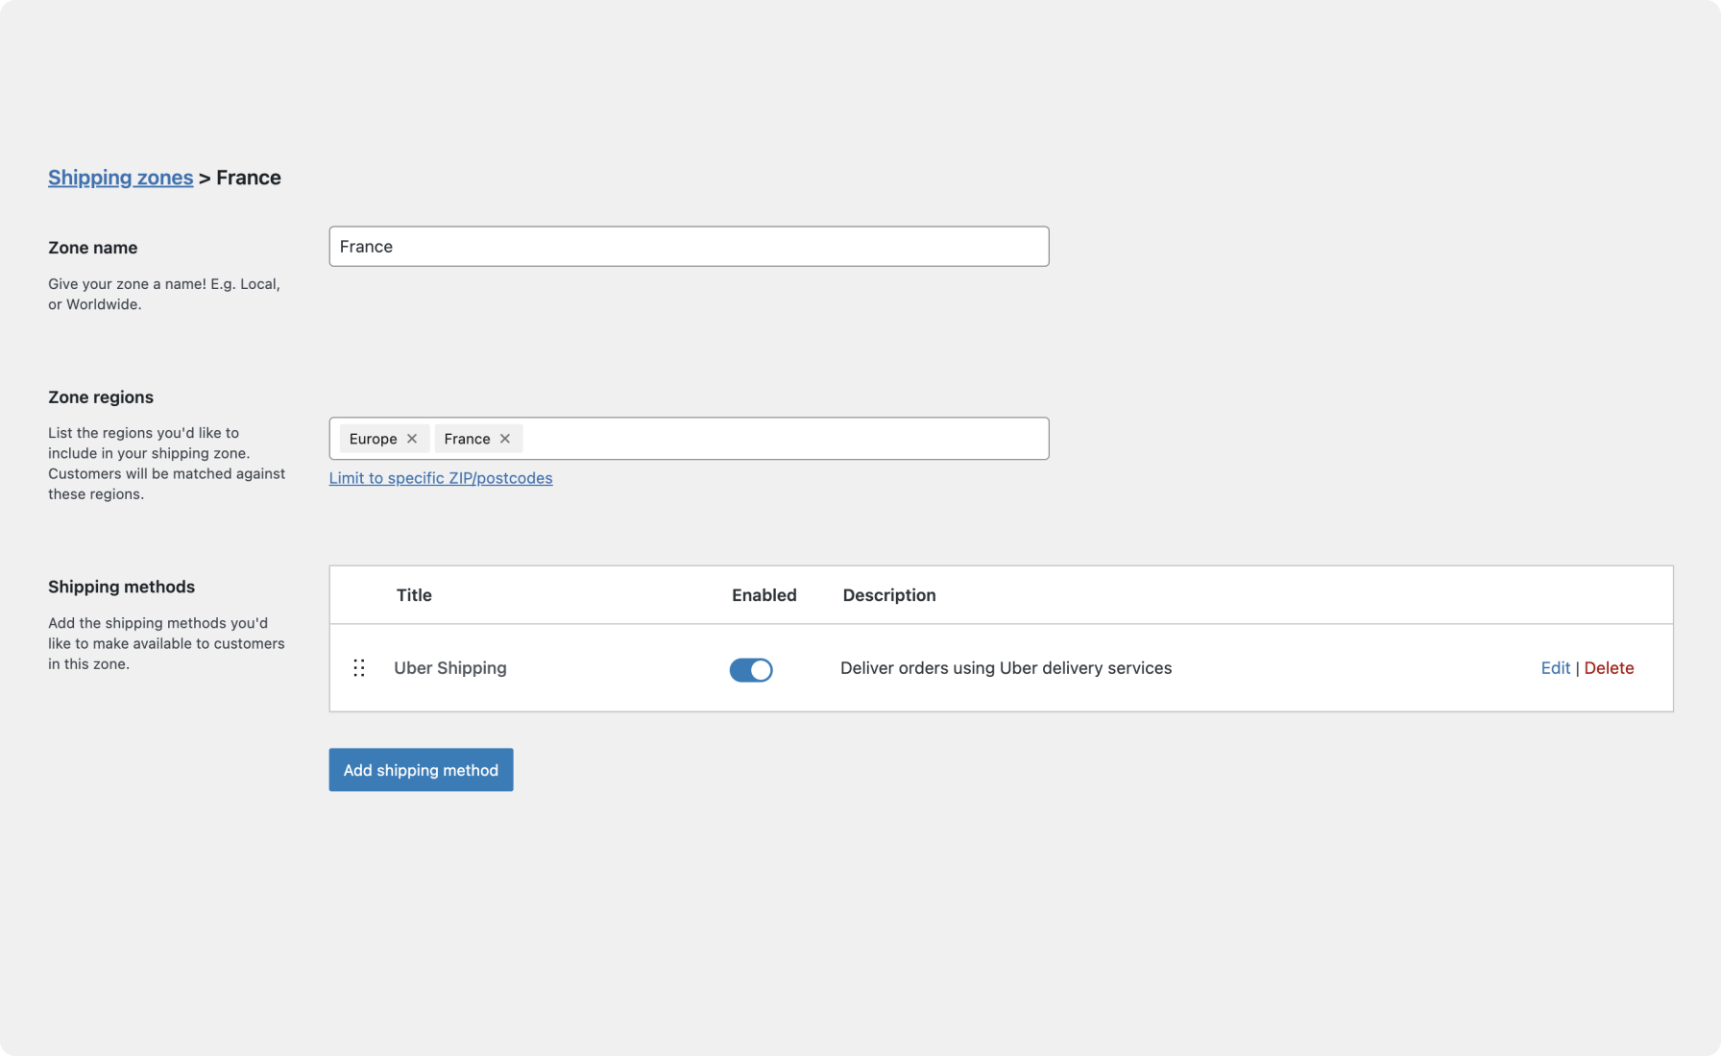Click the Zone regions section heading
The image size is (1721, 1056).
101,396
